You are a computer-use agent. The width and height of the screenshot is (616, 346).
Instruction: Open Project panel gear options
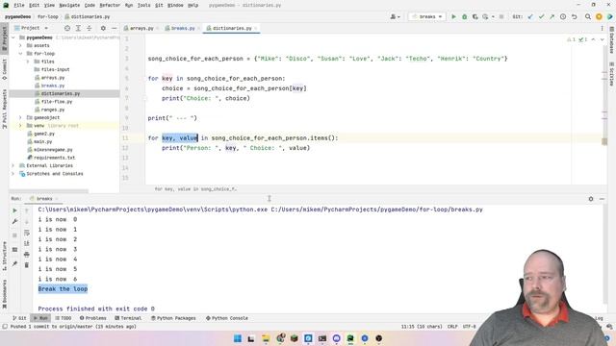[103, 28]
